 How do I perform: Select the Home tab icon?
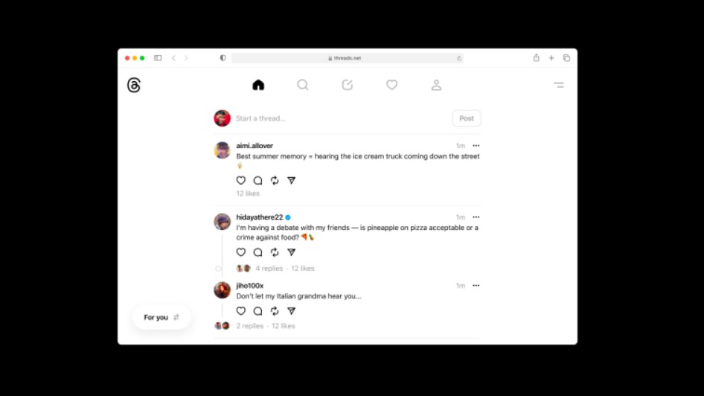click(x=258, y=85)
